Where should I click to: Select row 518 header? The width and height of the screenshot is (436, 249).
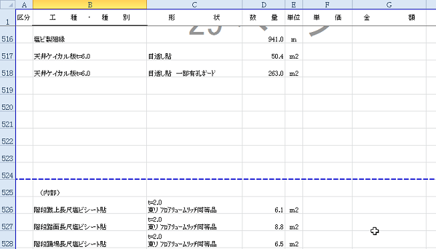tap(7, 69)
